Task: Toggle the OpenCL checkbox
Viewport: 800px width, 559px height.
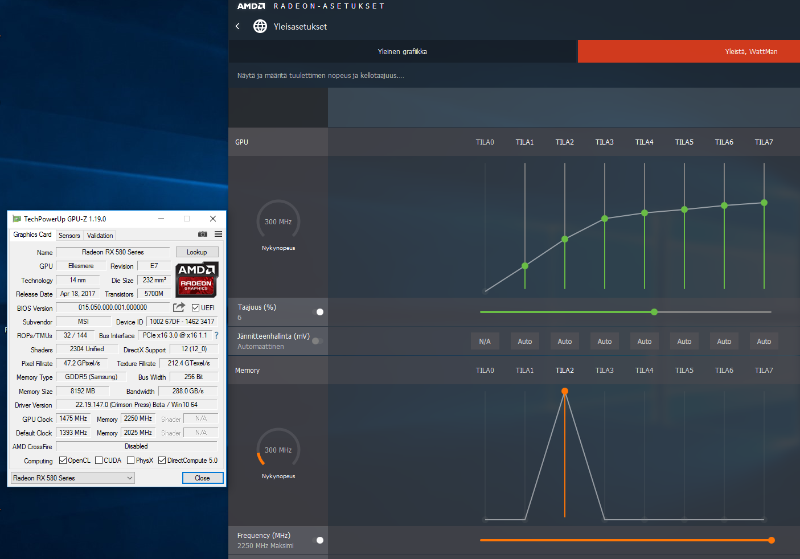Action: point(63,461)
